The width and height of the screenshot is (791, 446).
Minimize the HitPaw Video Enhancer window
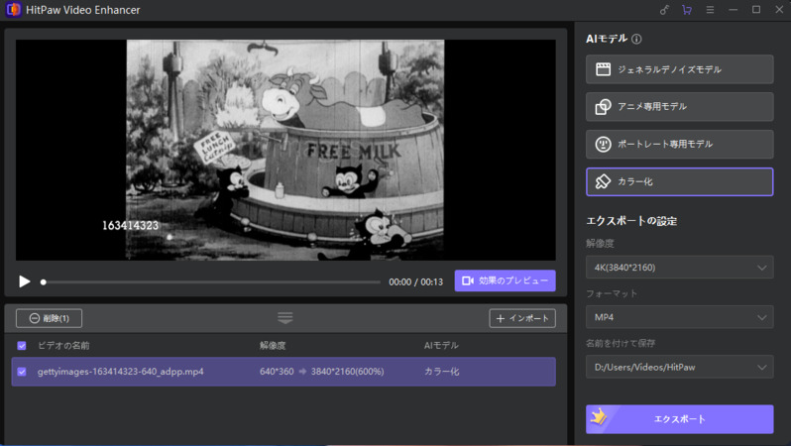point(733,10)
